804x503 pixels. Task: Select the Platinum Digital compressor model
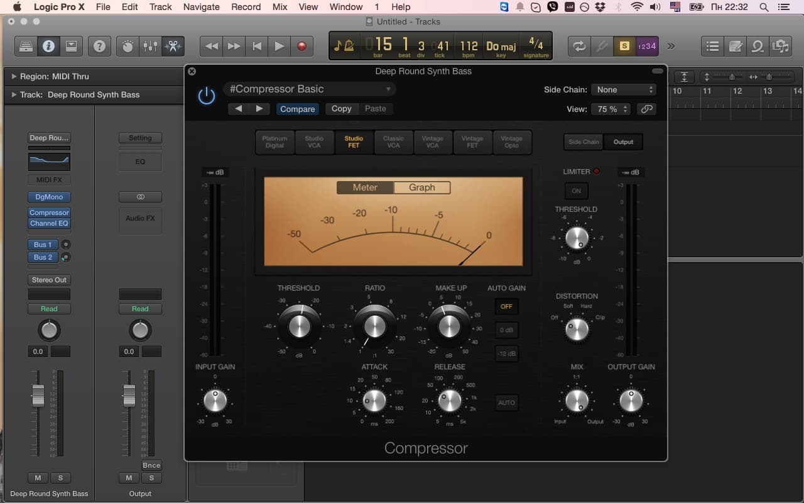tap(274, 142)
